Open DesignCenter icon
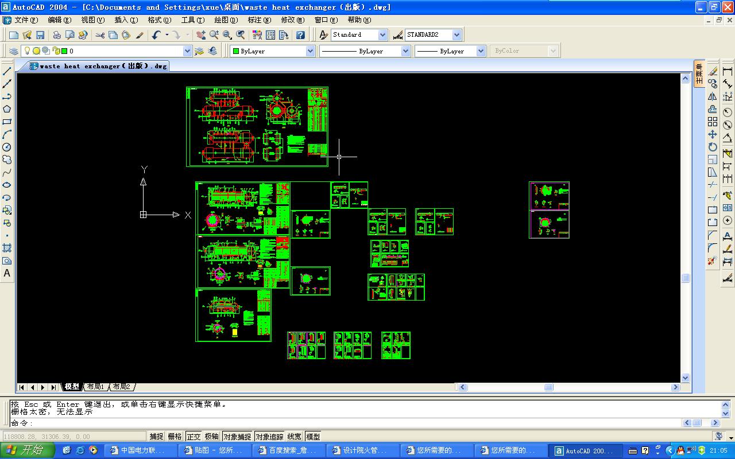The height and width of the screenshot is (459, 735). pos(270,35)
